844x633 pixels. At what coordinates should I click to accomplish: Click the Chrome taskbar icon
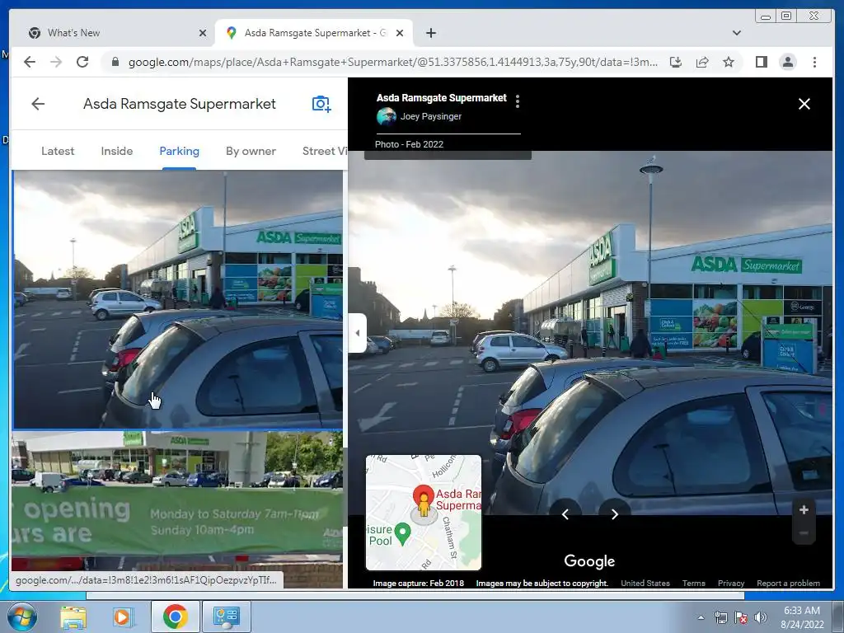click(x=175, y=617)
